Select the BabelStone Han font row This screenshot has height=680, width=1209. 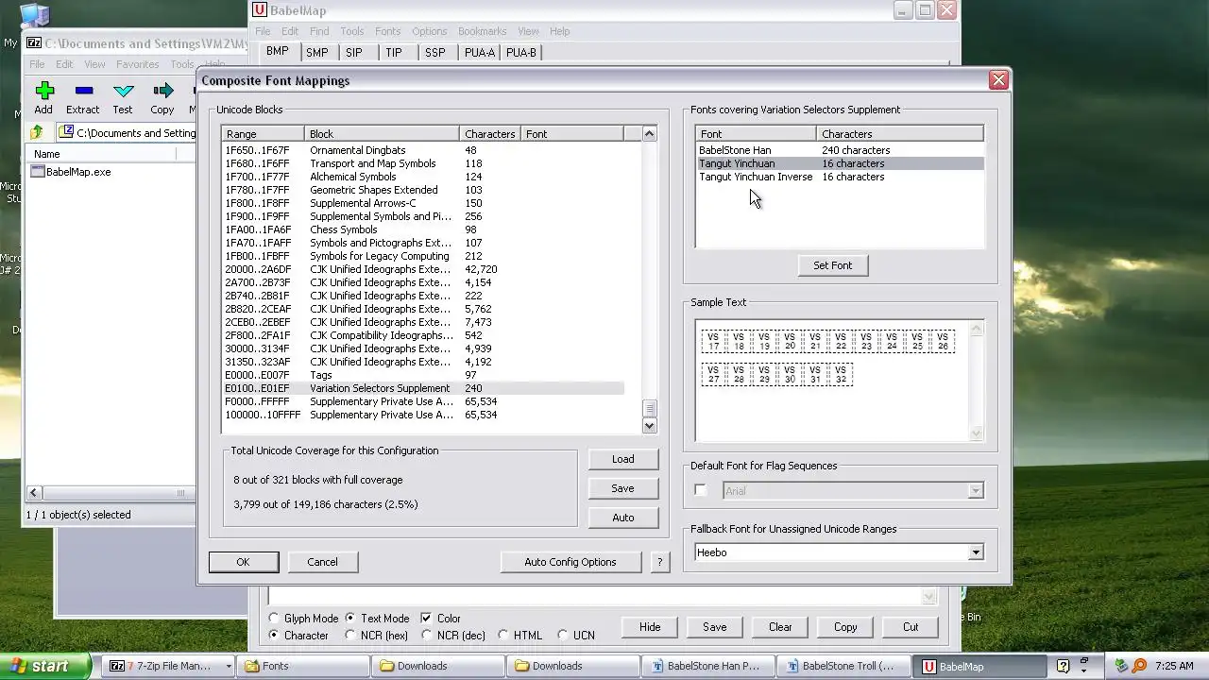(840, 150)
